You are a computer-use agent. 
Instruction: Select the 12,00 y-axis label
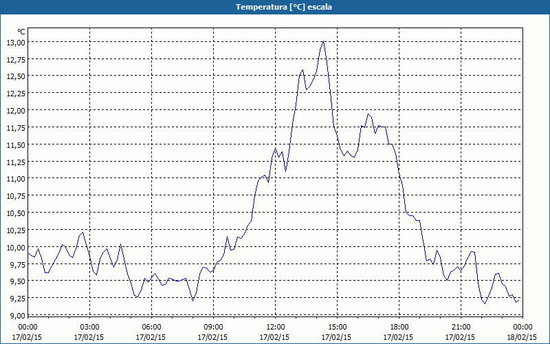click(15, 111)
